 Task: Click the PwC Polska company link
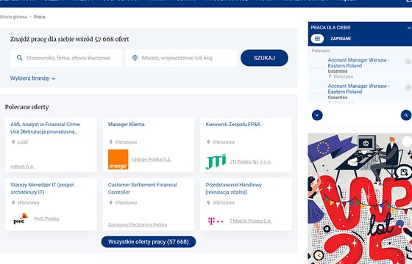(46, 219)
